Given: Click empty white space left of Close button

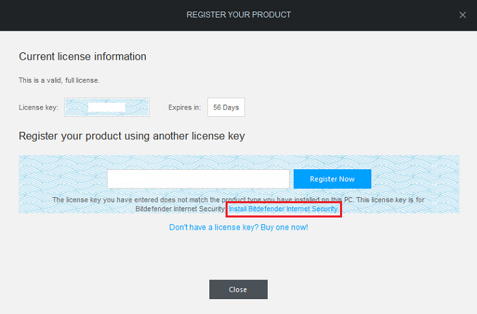Looking at the screenshot, I should (102, 290).
